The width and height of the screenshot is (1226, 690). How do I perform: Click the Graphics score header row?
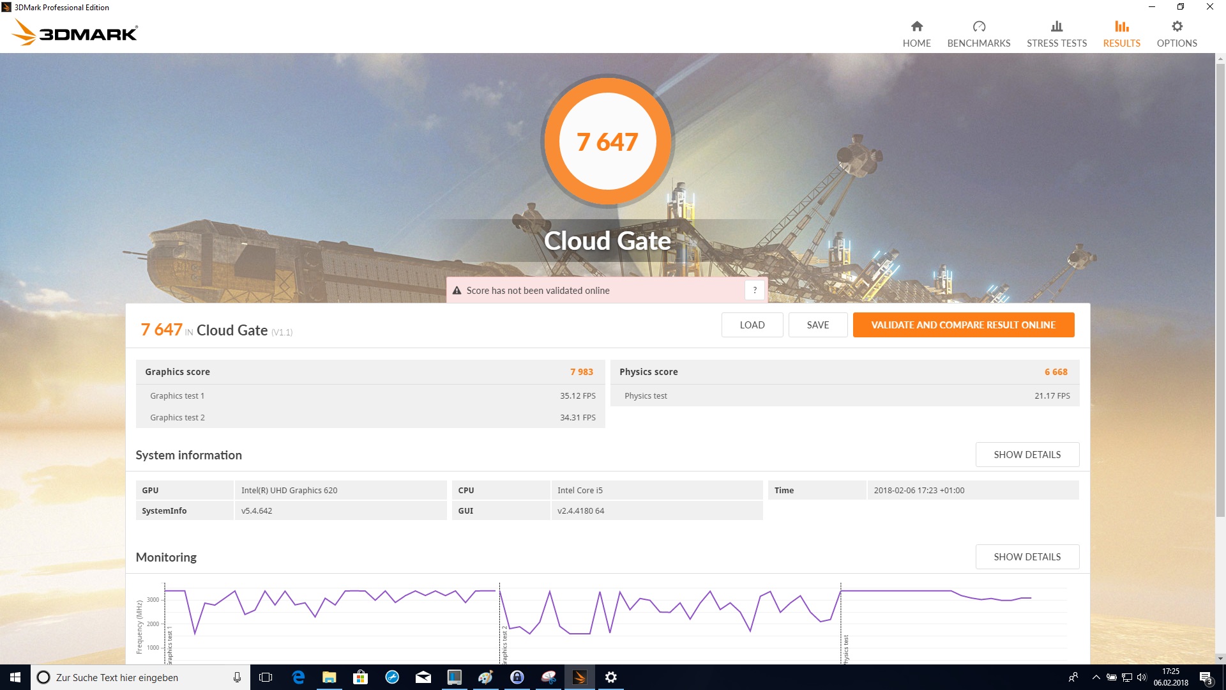point(370,372)
